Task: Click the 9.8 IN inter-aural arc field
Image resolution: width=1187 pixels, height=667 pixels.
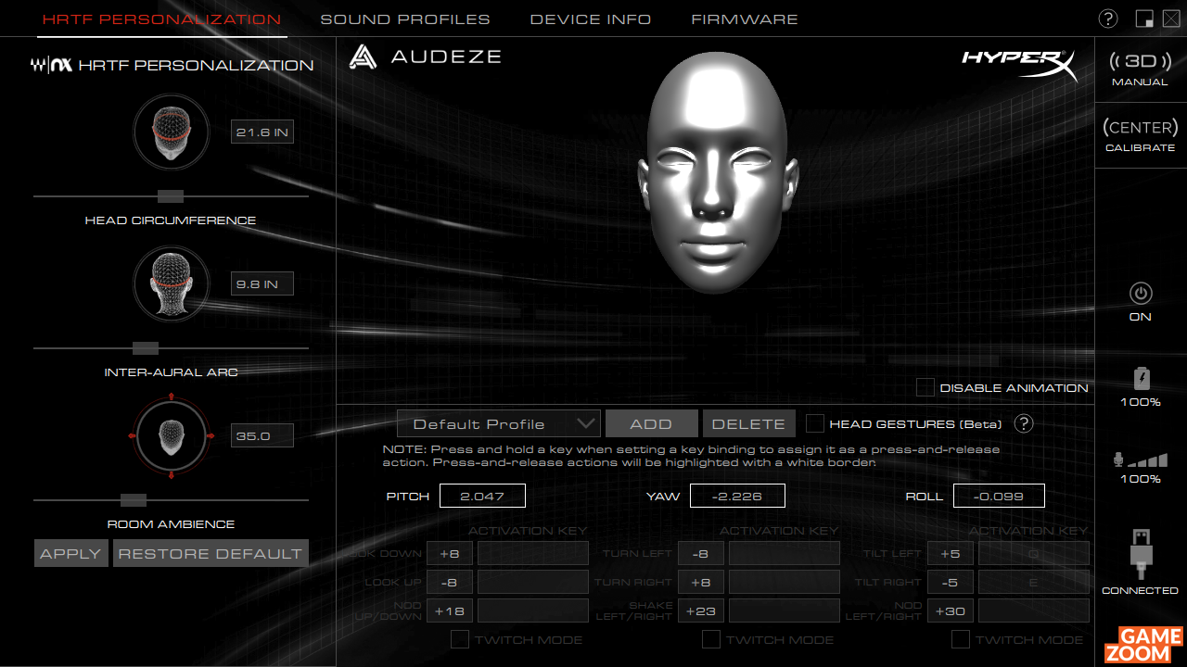Action: (262, 283)
